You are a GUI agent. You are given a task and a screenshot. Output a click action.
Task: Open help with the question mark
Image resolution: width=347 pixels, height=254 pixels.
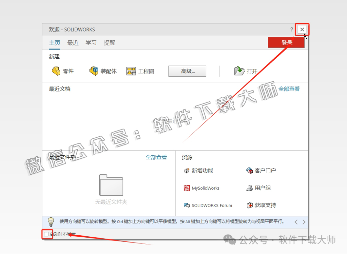[x=291, y=30]
